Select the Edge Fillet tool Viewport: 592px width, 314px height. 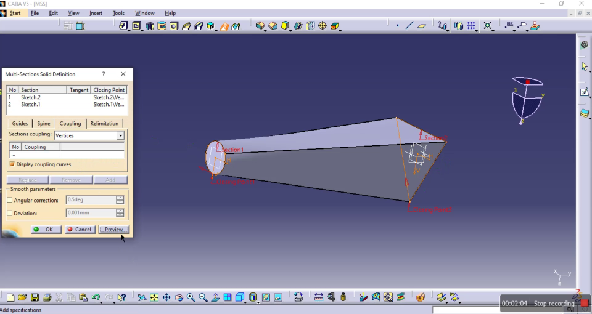pos(260,26)
